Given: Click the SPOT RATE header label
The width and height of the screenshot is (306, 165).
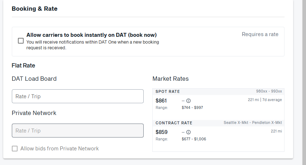Looking at the screenshot, I should (168, 91).
